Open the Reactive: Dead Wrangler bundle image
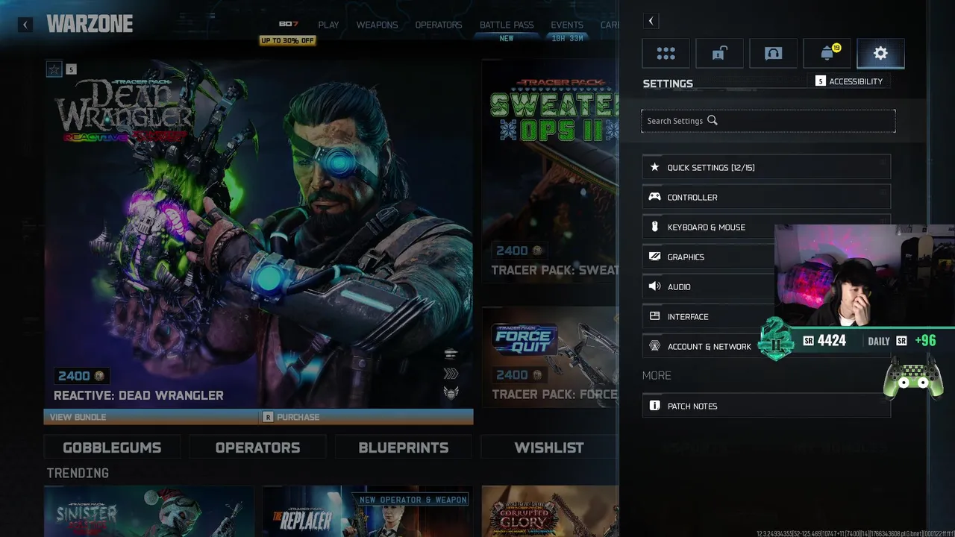 click(258, 233)
